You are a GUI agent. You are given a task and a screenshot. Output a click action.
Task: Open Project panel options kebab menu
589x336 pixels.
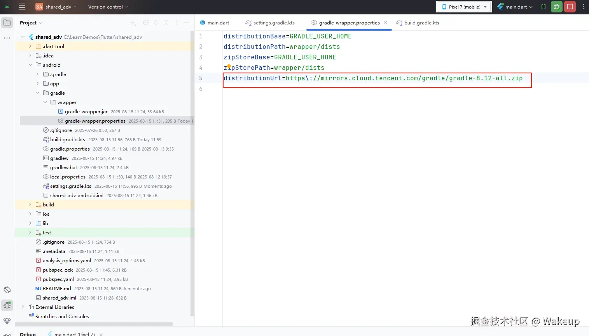tap(176, 23)
